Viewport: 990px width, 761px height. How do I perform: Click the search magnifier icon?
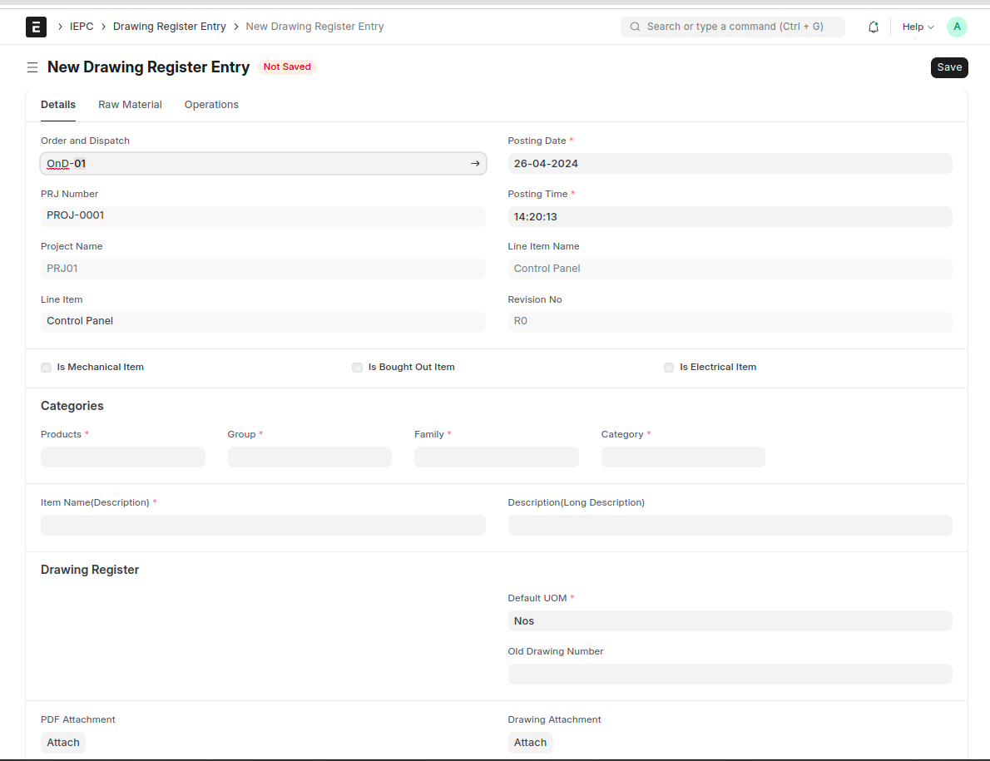pyautogui.click(x=636, y=27)
